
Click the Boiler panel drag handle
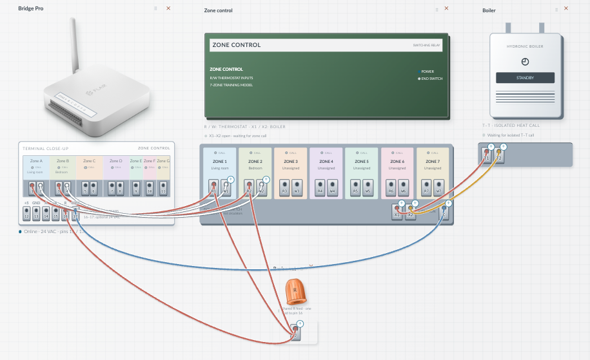(x=556, y=10)
